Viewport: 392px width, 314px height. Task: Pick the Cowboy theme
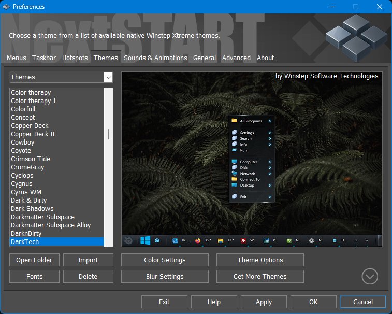[x=57, y=142]
